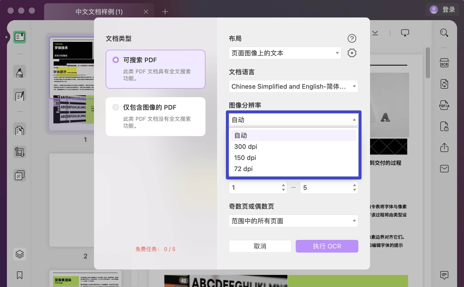
Task: Increase the start page number 1
Action: [283, 185]
